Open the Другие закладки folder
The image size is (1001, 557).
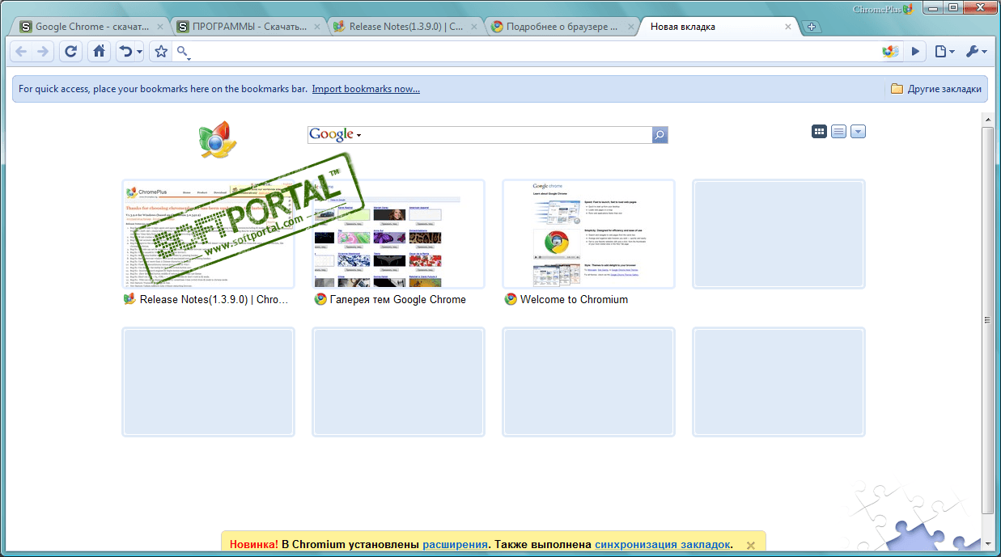click(936, 89)
